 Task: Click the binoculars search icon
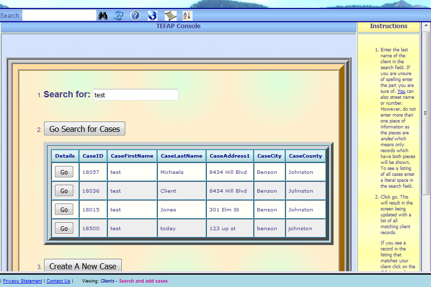(103, 16)
